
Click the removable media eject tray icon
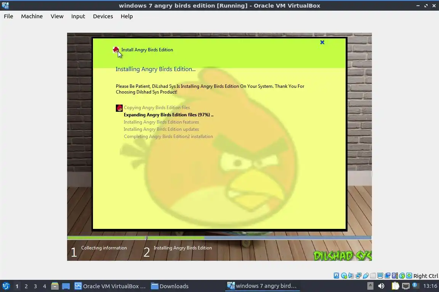[370, 286]
